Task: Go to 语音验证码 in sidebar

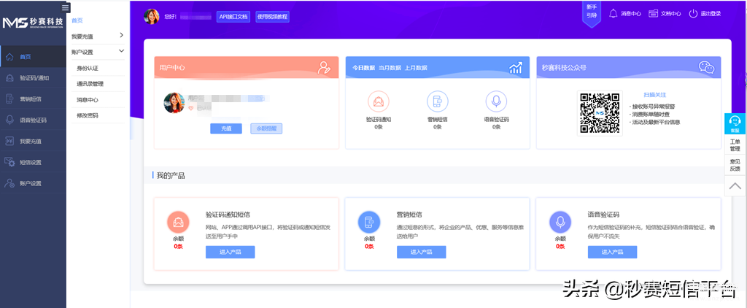Action: point(33,120)
